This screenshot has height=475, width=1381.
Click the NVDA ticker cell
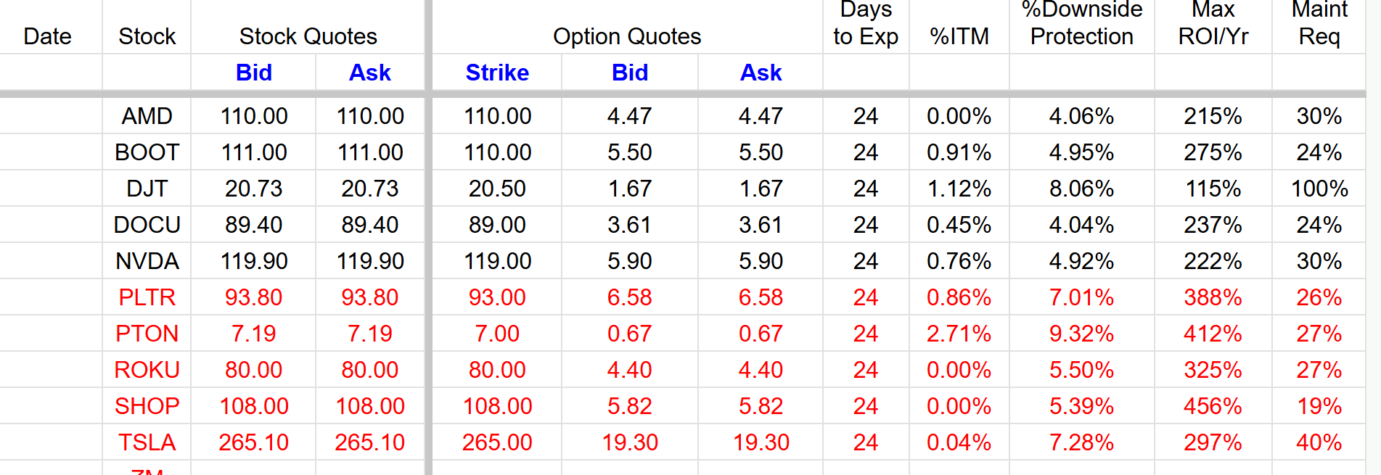click(x=147, y=261)
